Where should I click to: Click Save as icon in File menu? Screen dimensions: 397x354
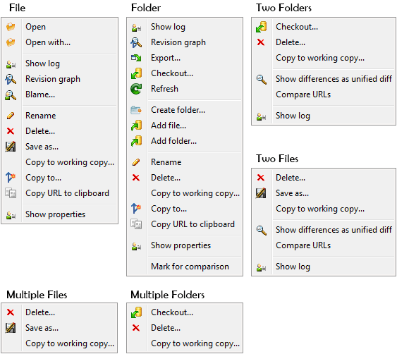point(11,147)
